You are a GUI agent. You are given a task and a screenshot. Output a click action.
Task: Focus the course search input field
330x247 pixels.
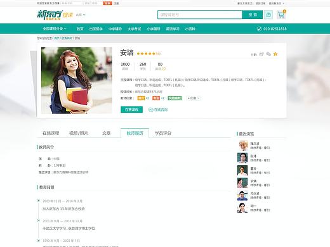coord(200,15)
